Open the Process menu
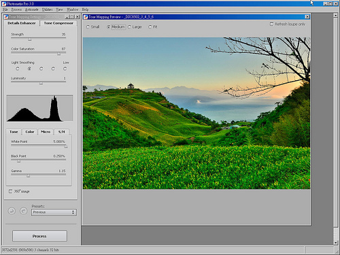 pyautogui.click(x=16, y=10)
